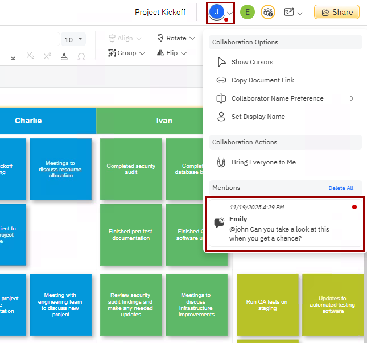The width and height of the screenshot is (367, 343).
Task: Click the E collaborator avatar
Action: [x=247, y=12]
